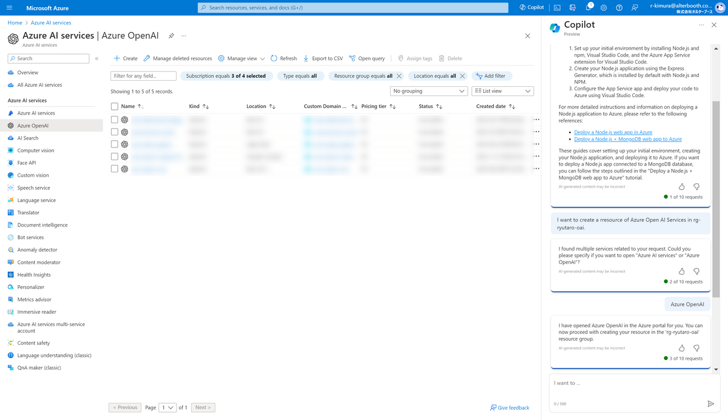728x420 pixels.
Task: Check the first resource row checkbox
Action: point(115,120)
